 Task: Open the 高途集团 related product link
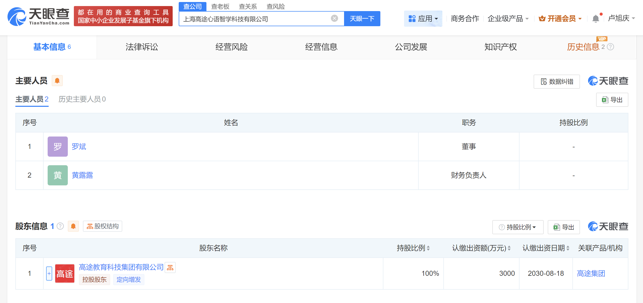tap(591, 274)
